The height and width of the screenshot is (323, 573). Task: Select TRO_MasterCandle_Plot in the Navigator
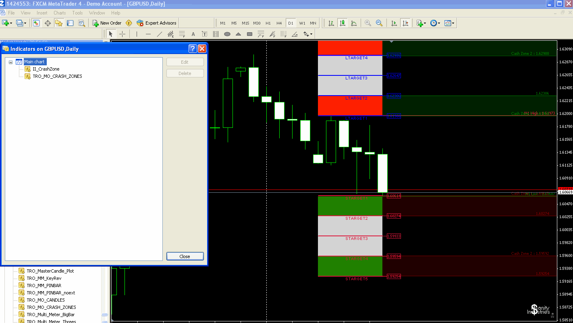click(50, 271)
